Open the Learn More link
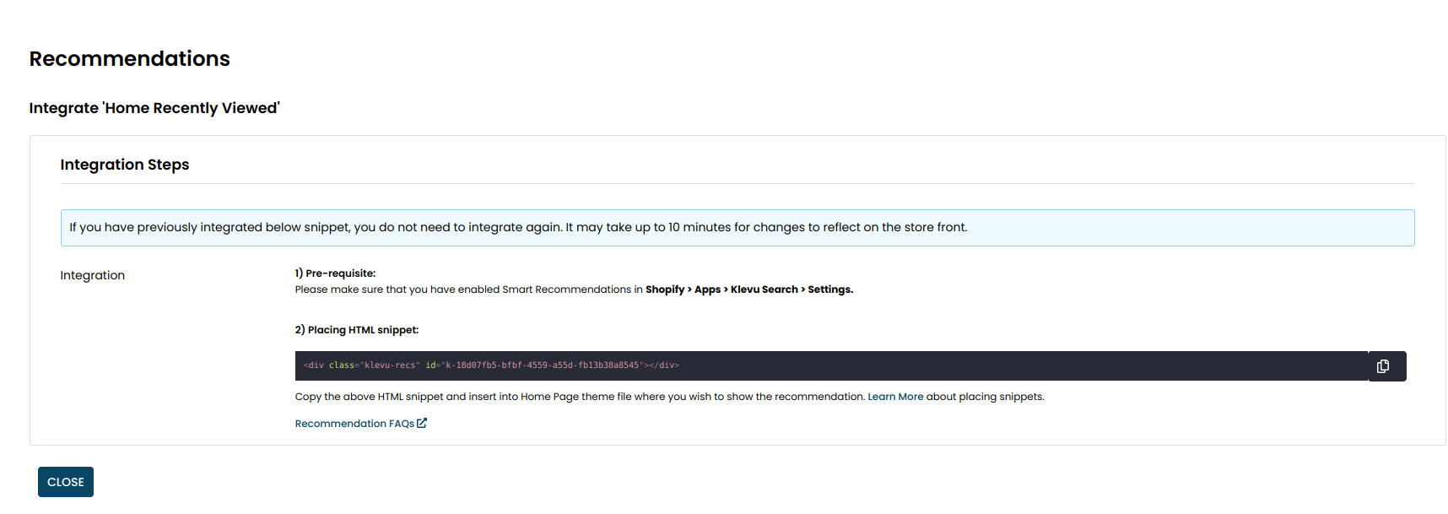This screenshot has width=1448, height=514. (x=895, y=397)
